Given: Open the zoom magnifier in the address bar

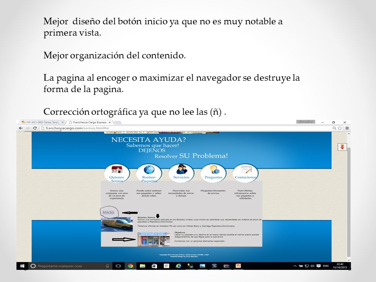Looking at the screenshot, I should pos(334,128).
